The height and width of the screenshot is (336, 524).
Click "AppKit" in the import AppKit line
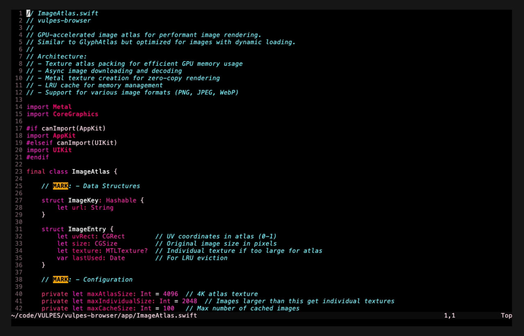64,136
